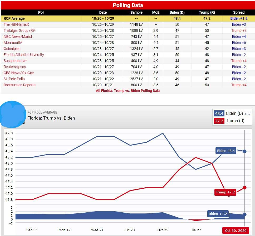
Task: Click the Date column header
Action: pyautogui.click(x=103, y=13)
